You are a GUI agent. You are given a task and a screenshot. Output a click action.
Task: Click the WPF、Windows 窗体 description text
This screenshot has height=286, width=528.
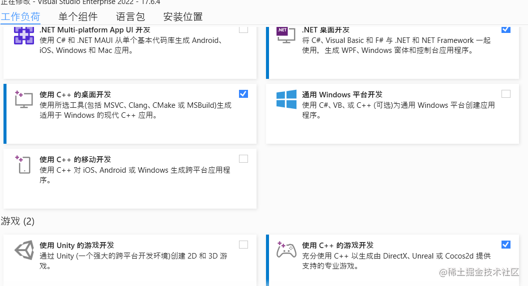tap(396, 45)
